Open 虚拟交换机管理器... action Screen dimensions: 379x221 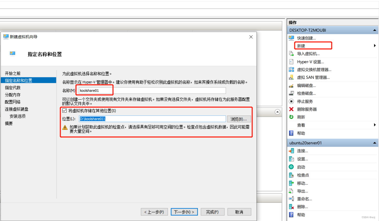point(314,70)
